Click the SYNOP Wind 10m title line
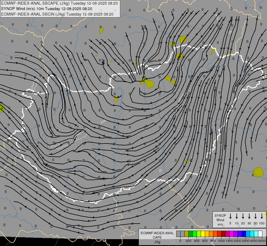Viewport: 267px width, 246px height. [x=46, y=9]
